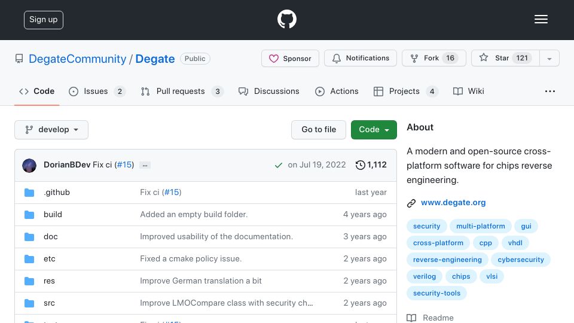Open the more tabs ellipsis menu
The image size is (574, 323).
pyautogui.click(x=550, y=91)
